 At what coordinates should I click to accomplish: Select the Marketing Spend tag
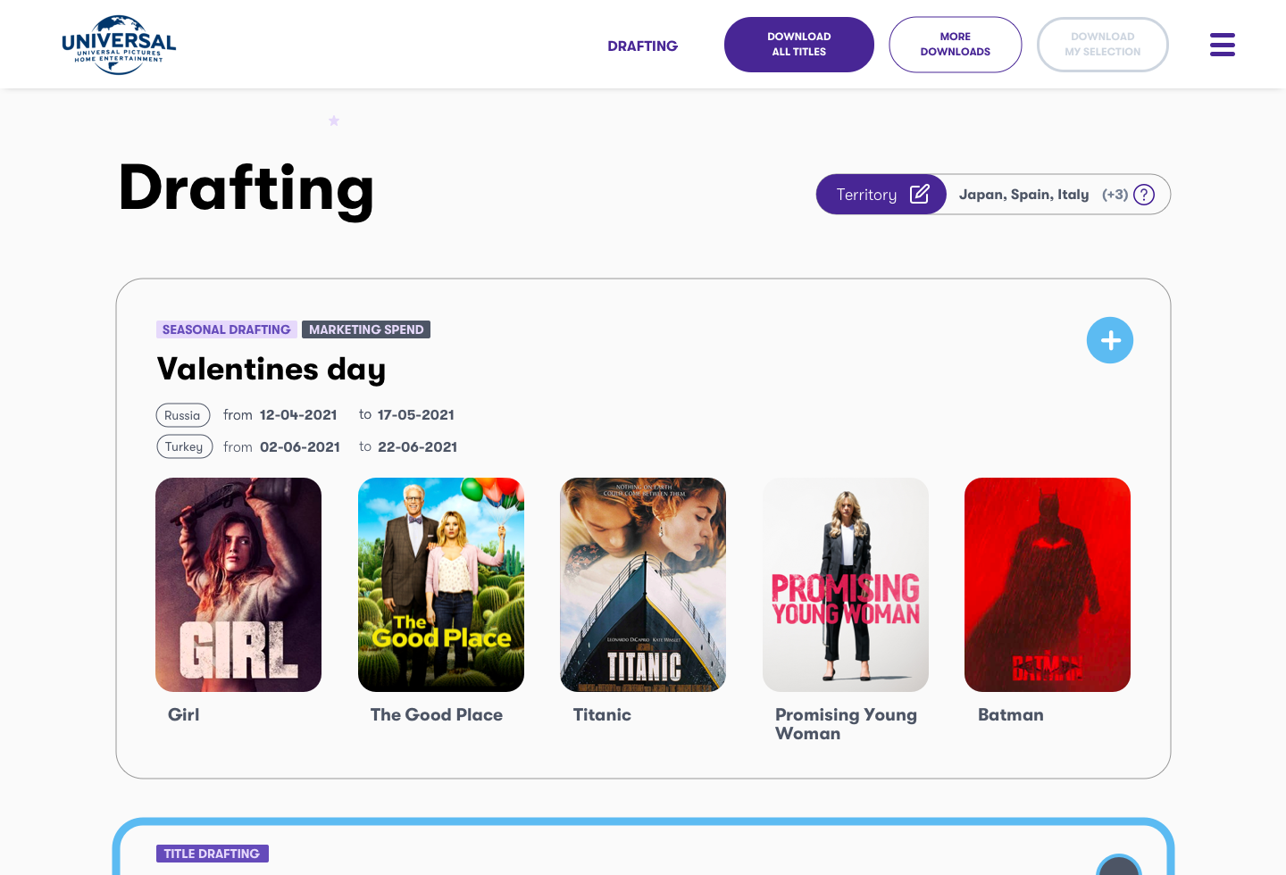pos(366,329)
